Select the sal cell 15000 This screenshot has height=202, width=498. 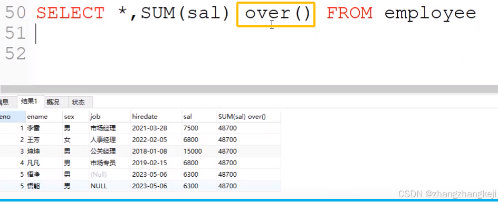point(199,151)
